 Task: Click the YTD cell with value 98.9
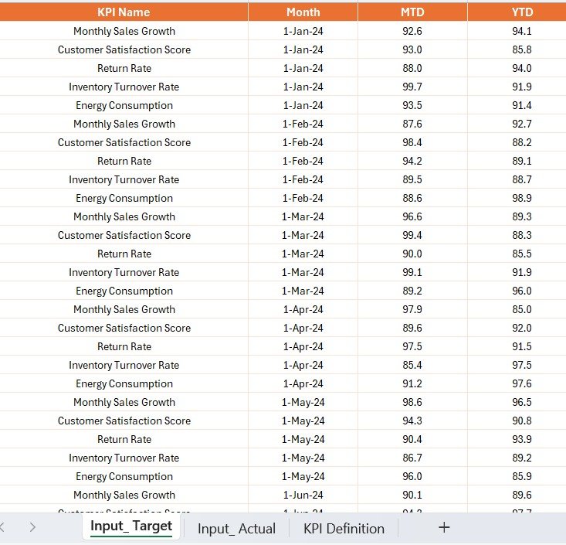[x=522, y=198]
